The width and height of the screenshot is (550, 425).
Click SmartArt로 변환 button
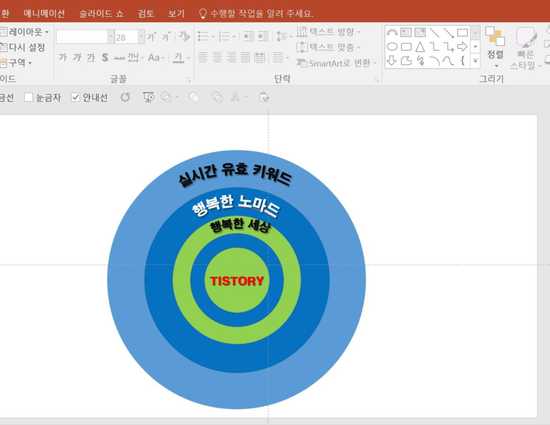(337, 63)
